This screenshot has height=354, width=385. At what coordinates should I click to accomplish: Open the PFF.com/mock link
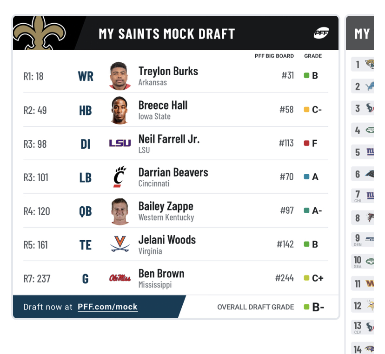[107, 307]
